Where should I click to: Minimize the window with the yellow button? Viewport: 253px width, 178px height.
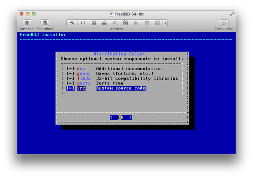click(28, 14)
